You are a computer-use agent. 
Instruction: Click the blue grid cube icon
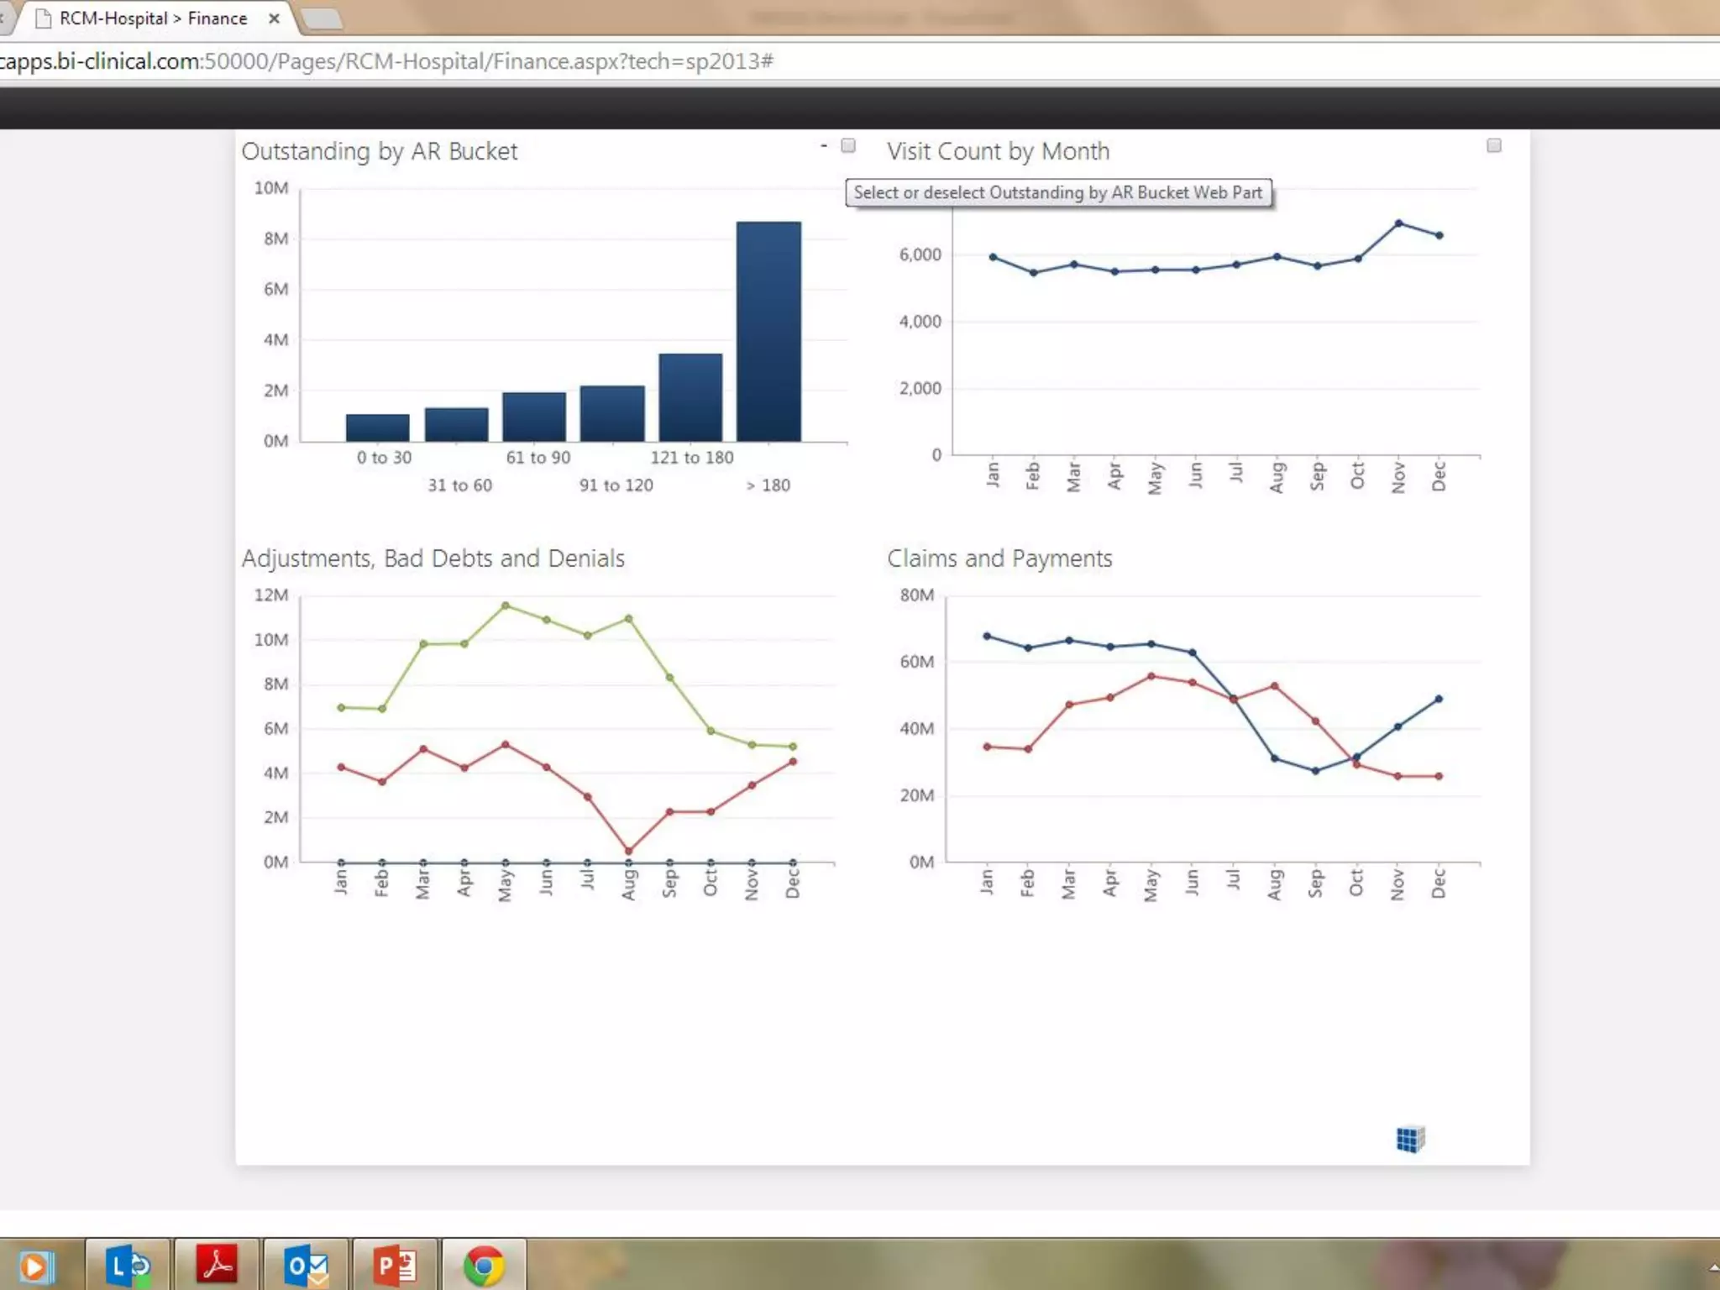[1410, 1139]
